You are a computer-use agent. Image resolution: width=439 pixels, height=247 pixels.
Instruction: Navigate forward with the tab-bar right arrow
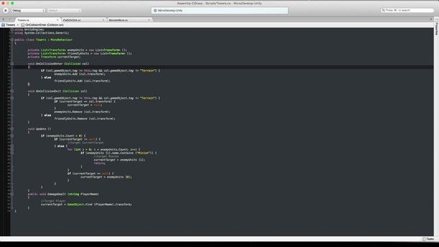point(9,19)
